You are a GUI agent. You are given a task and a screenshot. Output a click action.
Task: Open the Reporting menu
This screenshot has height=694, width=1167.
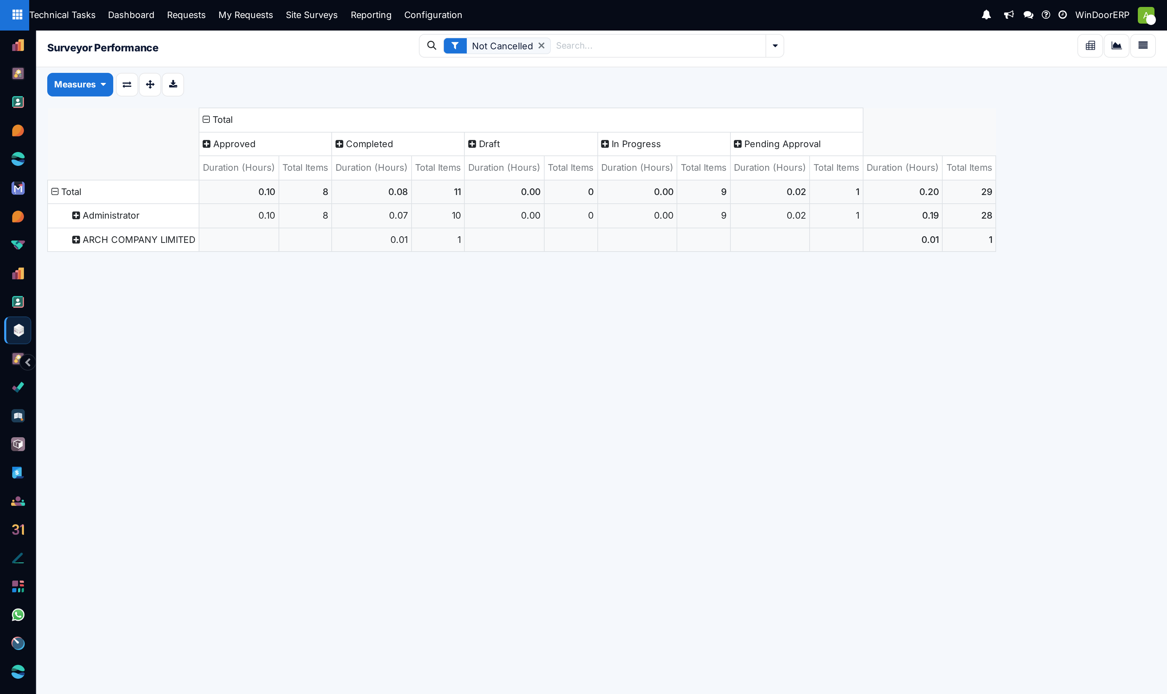(x=371, y=15)
